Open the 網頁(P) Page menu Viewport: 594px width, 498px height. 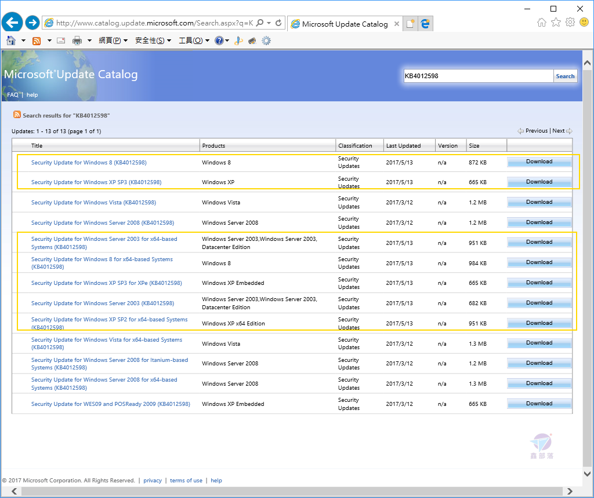113,41
